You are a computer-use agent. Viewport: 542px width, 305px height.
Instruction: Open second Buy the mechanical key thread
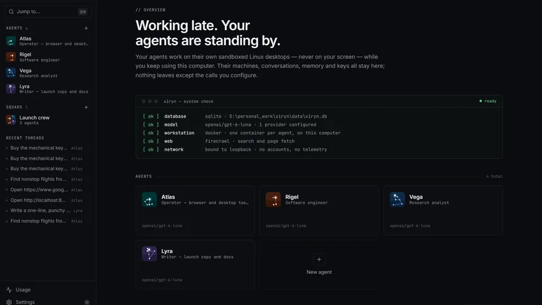[45, 158]
